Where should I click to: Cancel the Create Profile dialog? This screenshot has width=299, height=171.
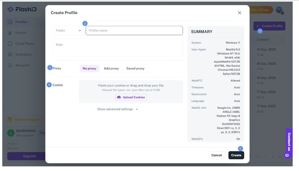click(x=217, y=155)
